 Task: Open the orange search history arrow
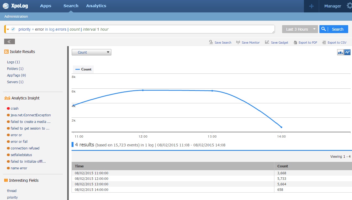[x=8, y=29]
